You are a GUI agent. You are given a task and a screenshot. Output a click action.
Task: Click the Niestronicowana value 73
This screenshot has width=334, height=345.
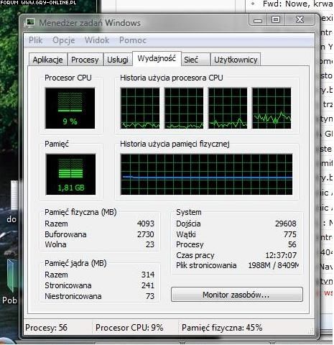tap(150, 296)
